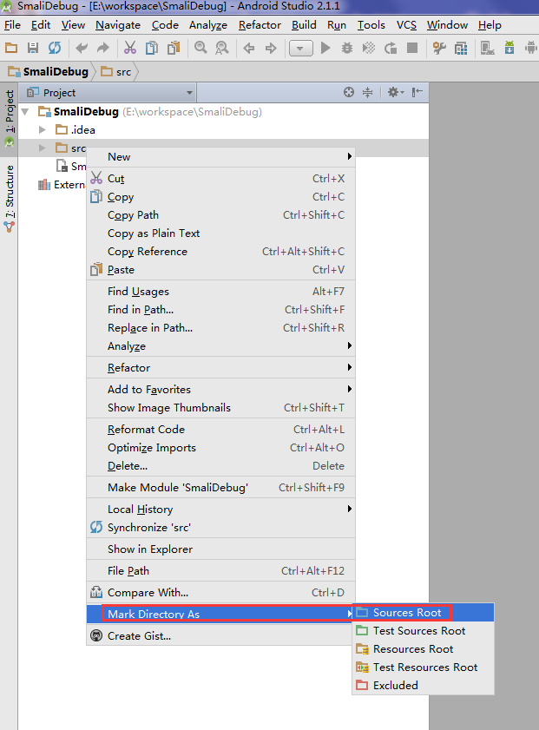Click the Open folder toolbar icon
This screenshot has width=539, height=730.
click(11, 48)
